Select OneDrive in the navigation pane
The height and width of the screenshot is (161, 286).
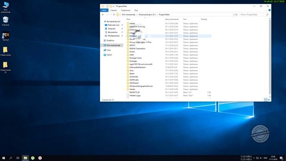109,41
